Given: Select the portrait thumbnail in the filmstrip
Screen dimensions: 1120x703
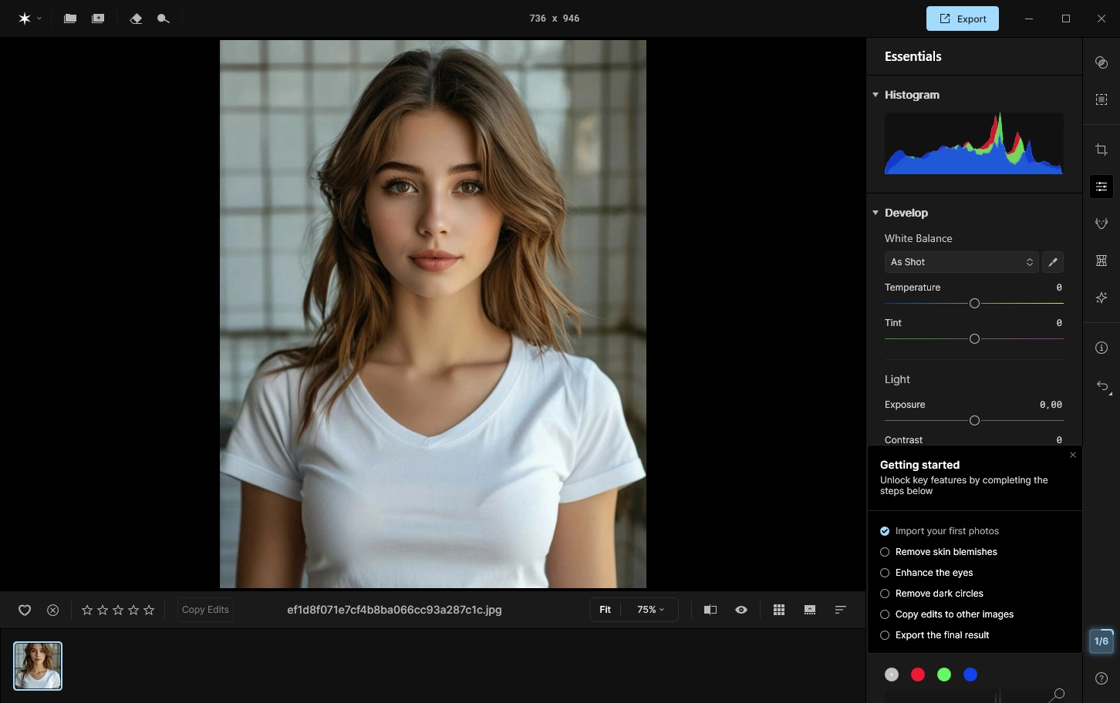Looking at the screenshot, I should (38, 666).
